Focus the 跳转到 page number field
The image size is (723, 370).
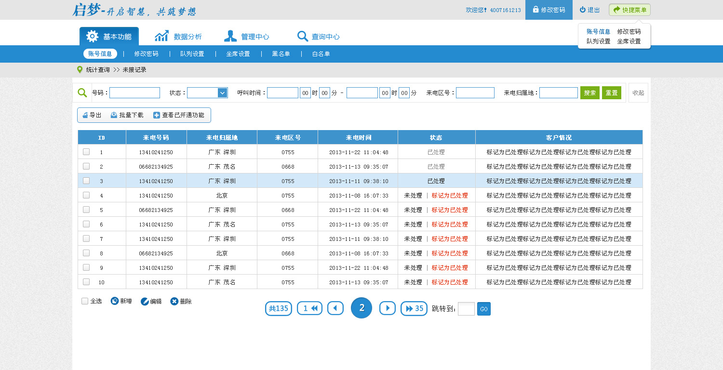466,309
